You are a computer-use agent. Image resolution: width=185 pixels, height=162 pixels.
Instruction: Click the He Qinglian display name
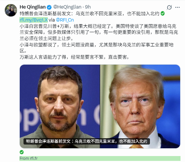pos(32,7)
